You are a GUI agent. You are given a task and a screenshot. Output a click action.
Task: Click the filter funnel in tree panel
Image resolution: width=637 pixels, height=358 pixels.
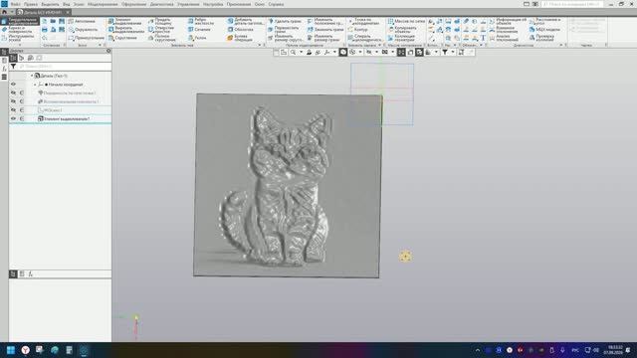[x=13, y=67]
